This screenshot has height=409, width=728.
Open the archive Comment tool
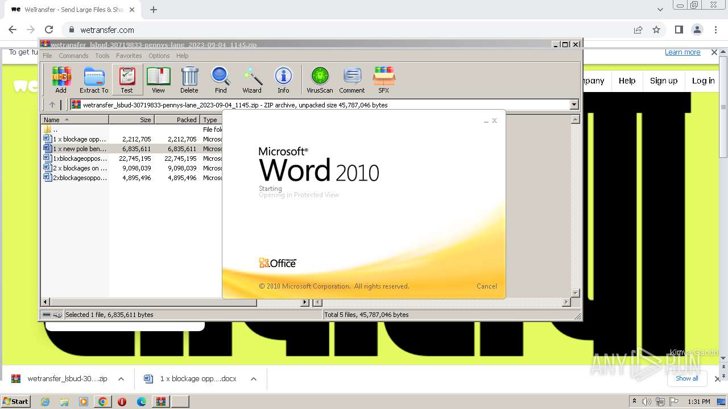click(352, 80)
